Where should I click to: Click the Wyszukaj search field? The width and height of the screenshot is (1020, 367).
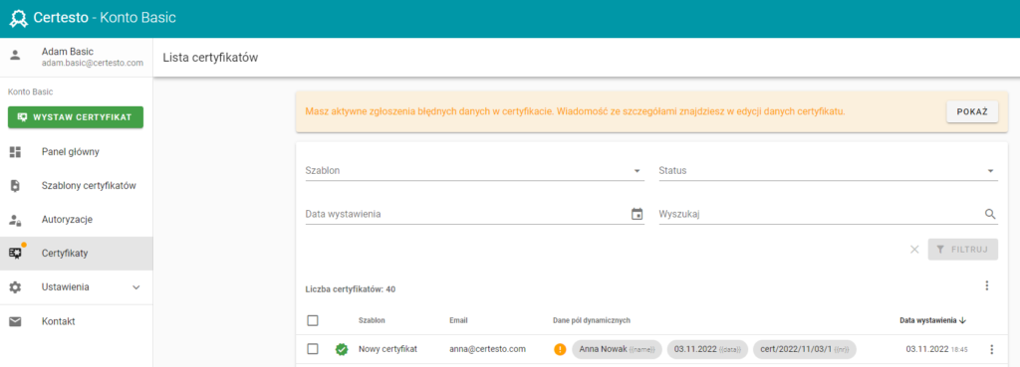828,214
